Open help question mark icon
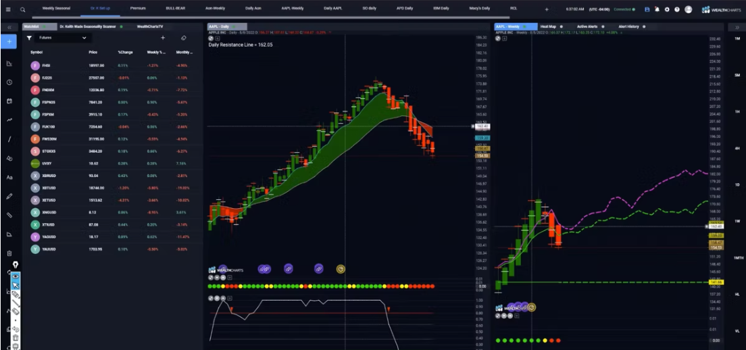746x350 pixels. (677, 9)
